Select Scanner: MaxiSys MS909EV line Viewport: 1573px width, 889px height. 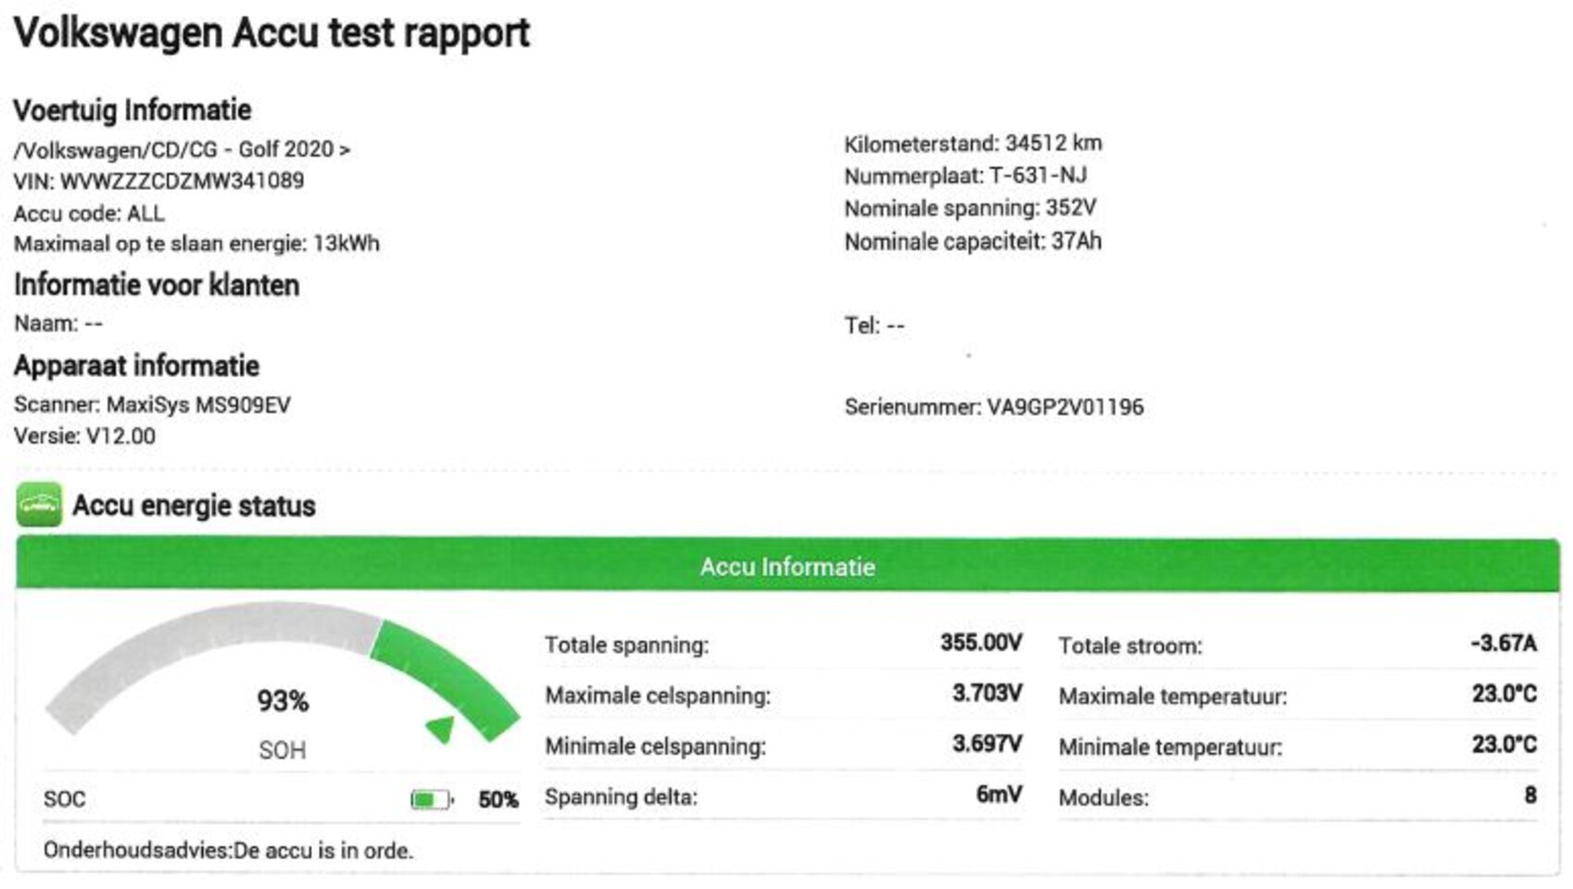(x=152, y=405)
